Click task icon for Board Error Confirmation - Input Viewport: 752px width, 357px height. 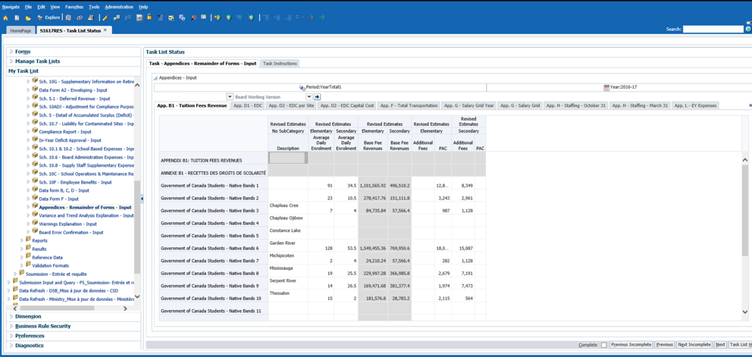click(35, 232)
